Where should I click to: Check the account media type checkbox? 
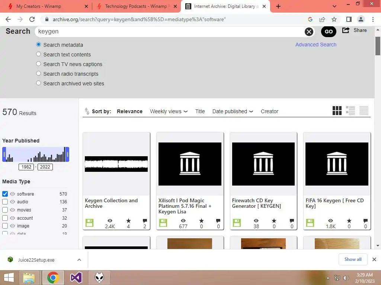[x=5, y=218]
